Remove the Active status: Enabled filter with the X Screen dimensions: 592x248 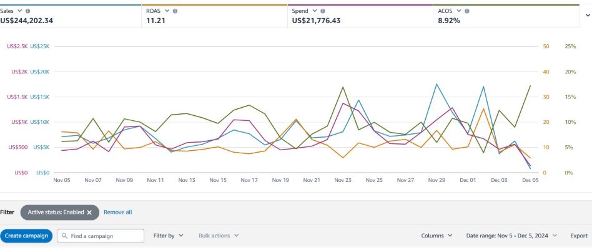(x=89, y=212)
